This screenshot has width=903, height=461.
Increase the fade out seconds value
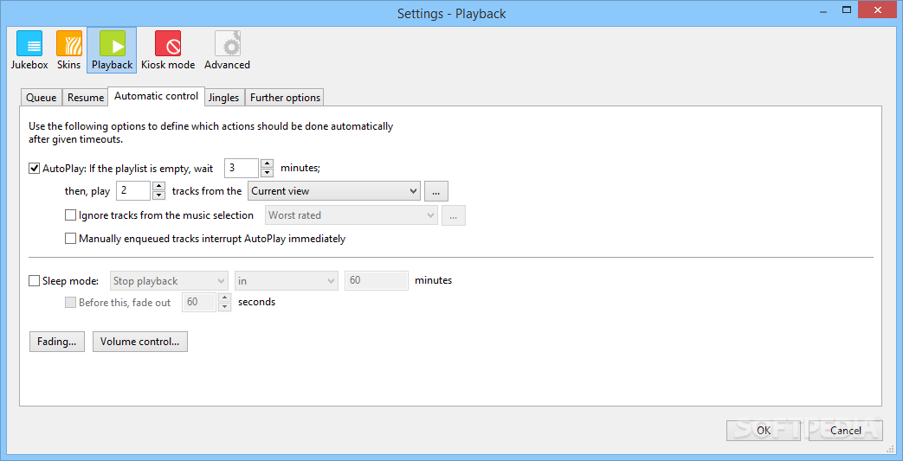tap(224, 298)
